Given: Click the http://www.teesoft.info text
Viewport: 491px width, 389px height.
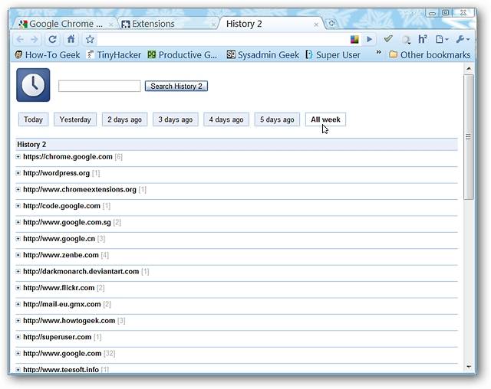Looking at the screenshot, I should click(61, 370).
